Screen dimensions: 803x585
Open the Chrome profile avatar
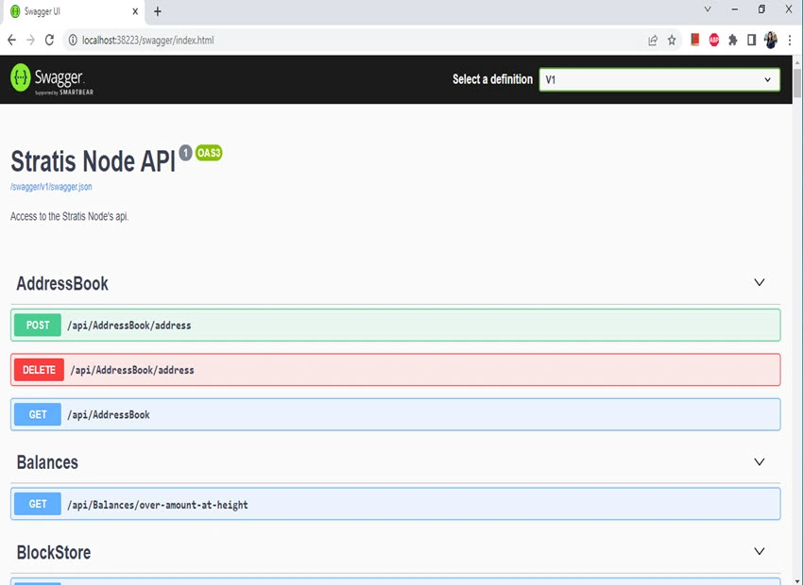[x=770, y=40]
